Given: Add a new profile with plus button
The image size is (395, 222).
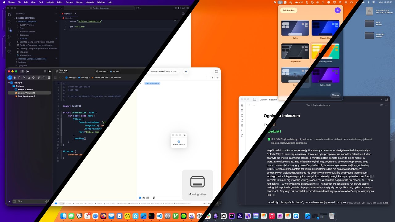Looking at the screenshot, I should (x=337, y=10).
